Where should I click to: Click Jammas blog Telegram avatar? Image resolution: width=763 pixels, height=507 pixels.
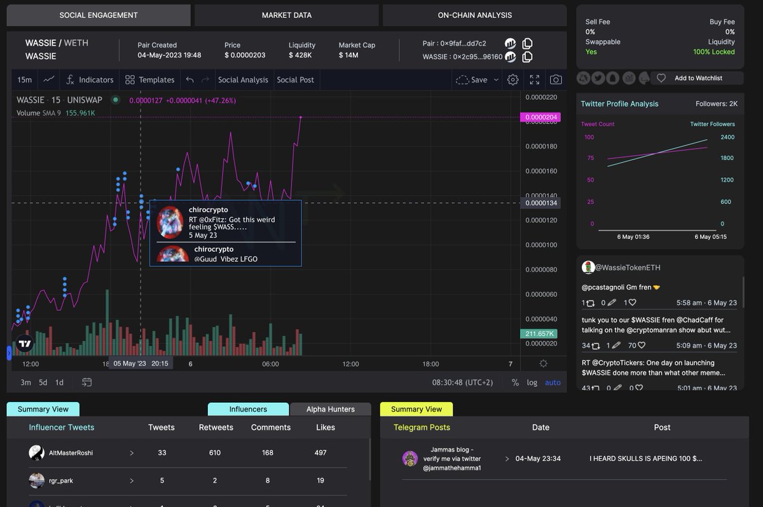pyautogui.click(x=410, y=459)
